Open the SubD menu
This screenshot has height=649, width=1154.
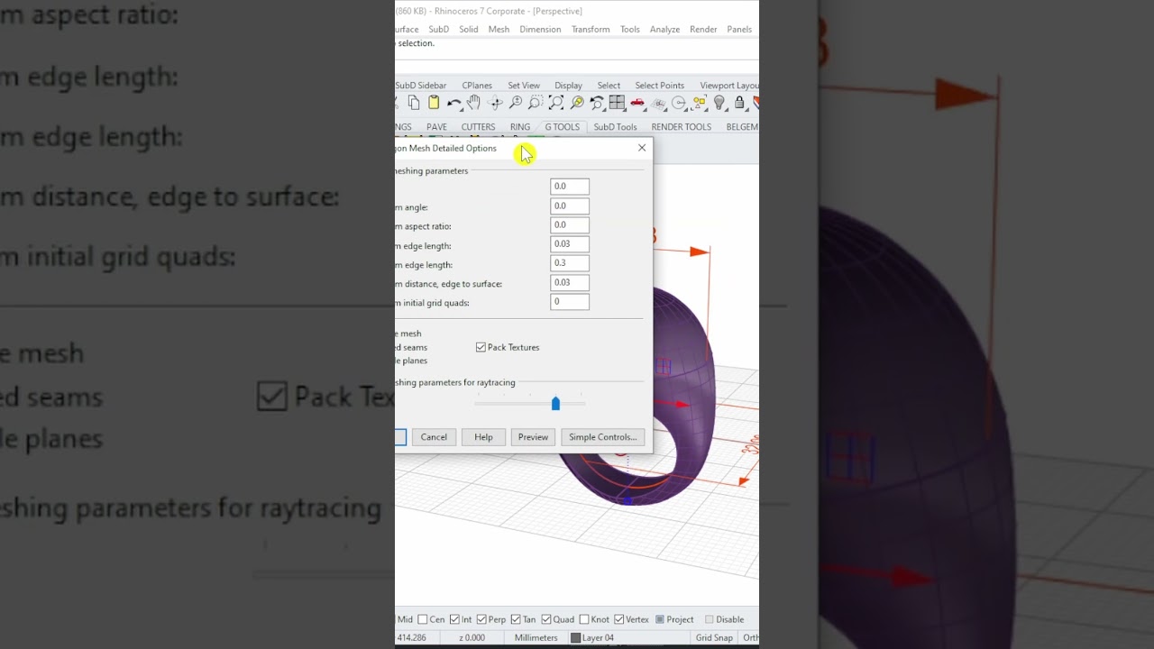pos(438,30)
